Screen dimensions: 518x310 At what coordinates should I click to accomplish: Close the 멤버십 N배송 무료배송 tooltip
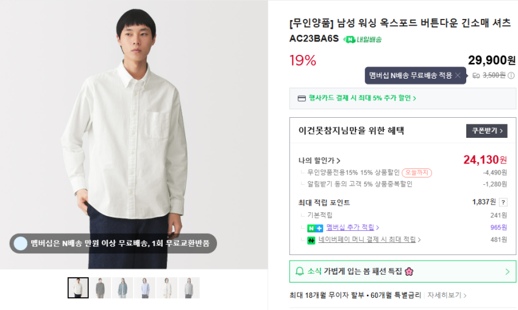pyautogui.click(x=458, y=76)
